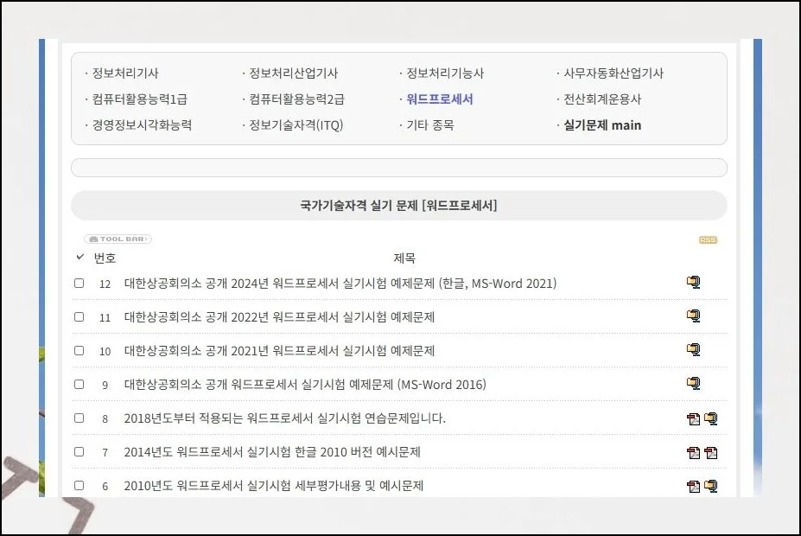The height and width of the screenshot is (536, 801).
Task: Click the attachment icon on the 2021년 예제문제 row
Action: (695, 349)
